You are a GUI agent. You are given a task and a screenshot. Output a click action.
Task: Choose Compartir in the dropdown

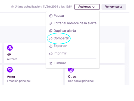click(x=73, y=38)
